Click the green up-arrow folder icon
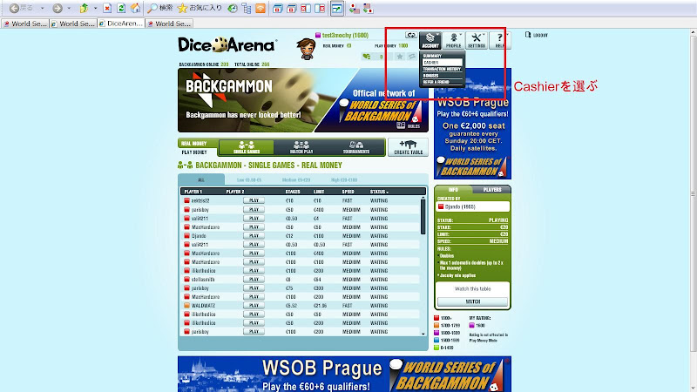The image size is (697, 392). click(84, 8)
